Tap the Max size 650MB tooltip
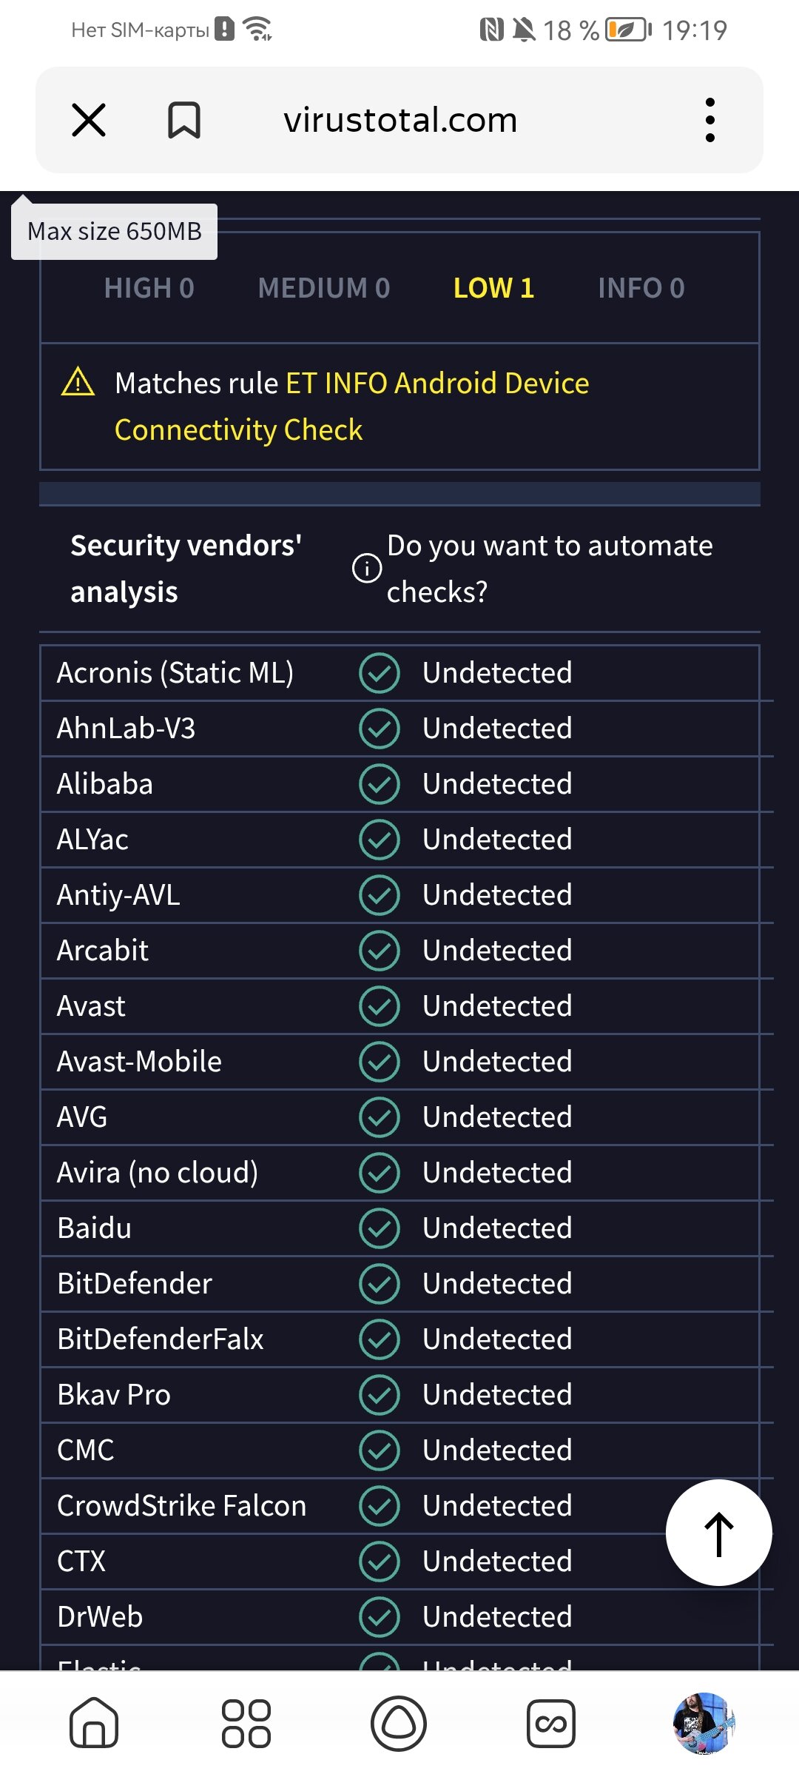 click(115, 232)
